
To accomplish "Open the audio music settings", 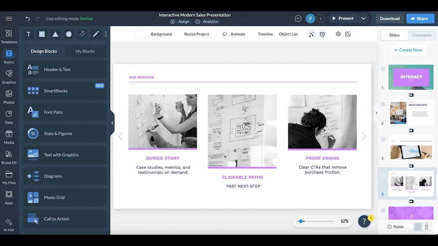I will coord(311,34).
